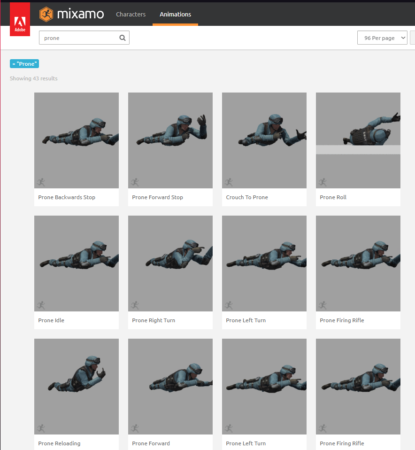Click the running figure icon on Prone Right Turn
The height and width of the screenshot is (450, 415).
click(134, 305)
